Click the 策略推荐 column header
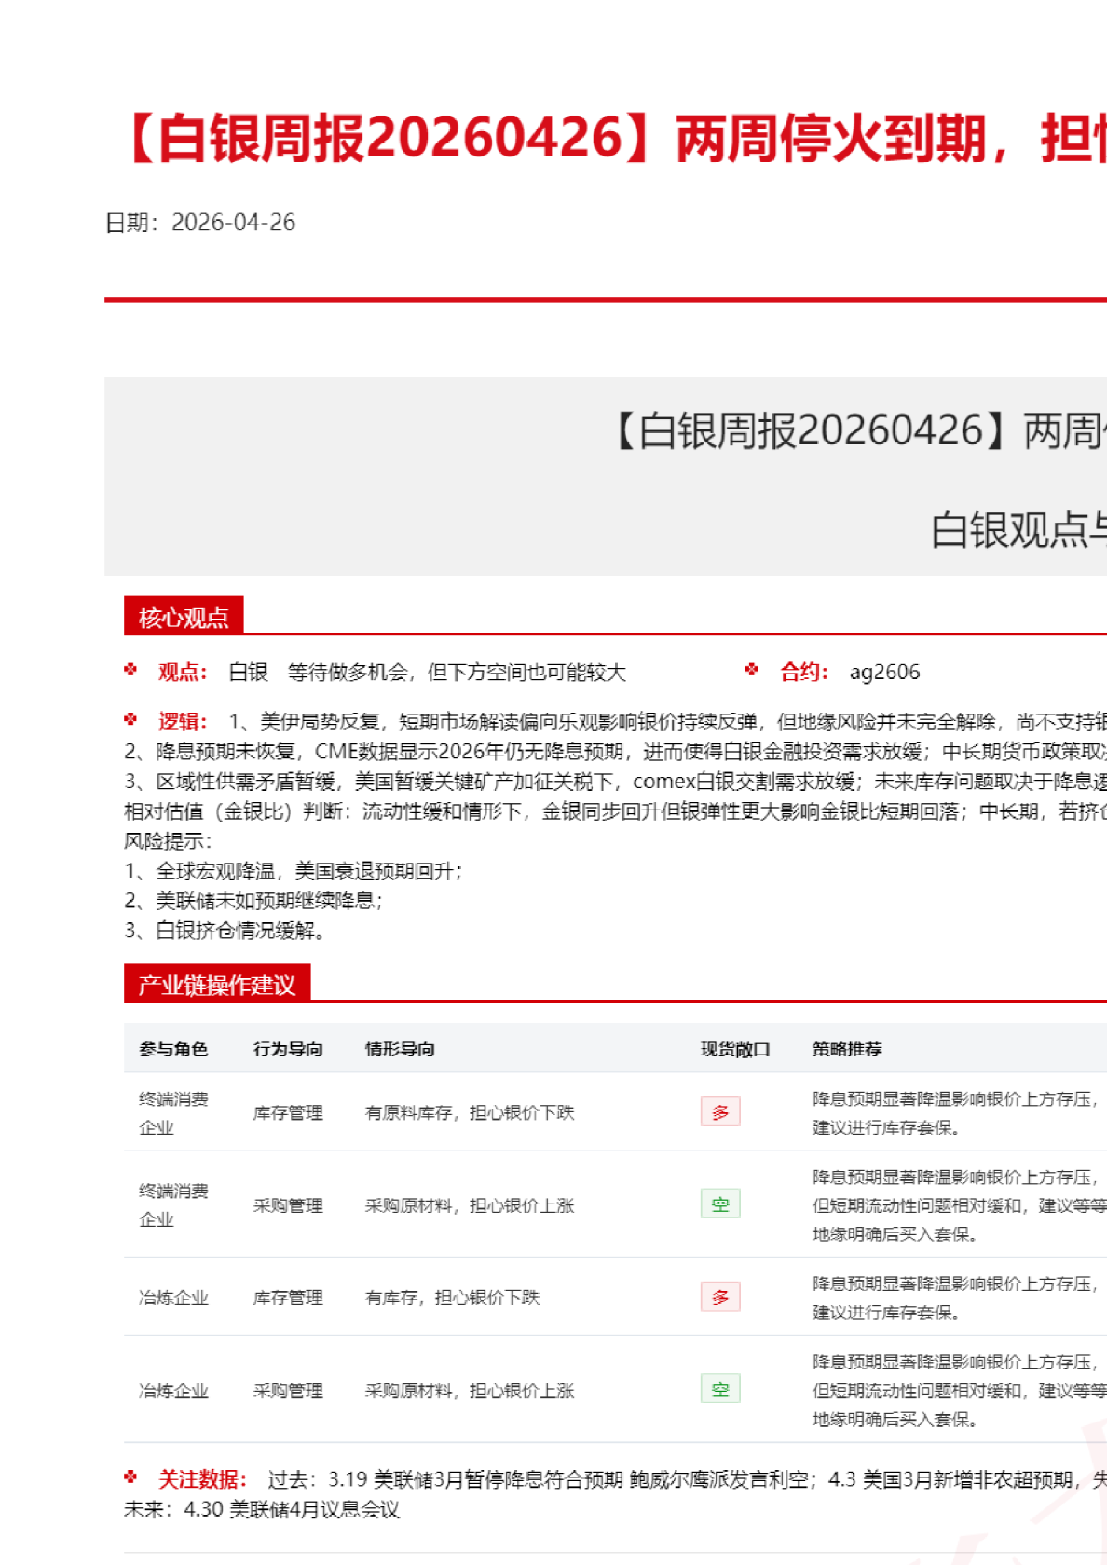 [x=847, y=1049]
